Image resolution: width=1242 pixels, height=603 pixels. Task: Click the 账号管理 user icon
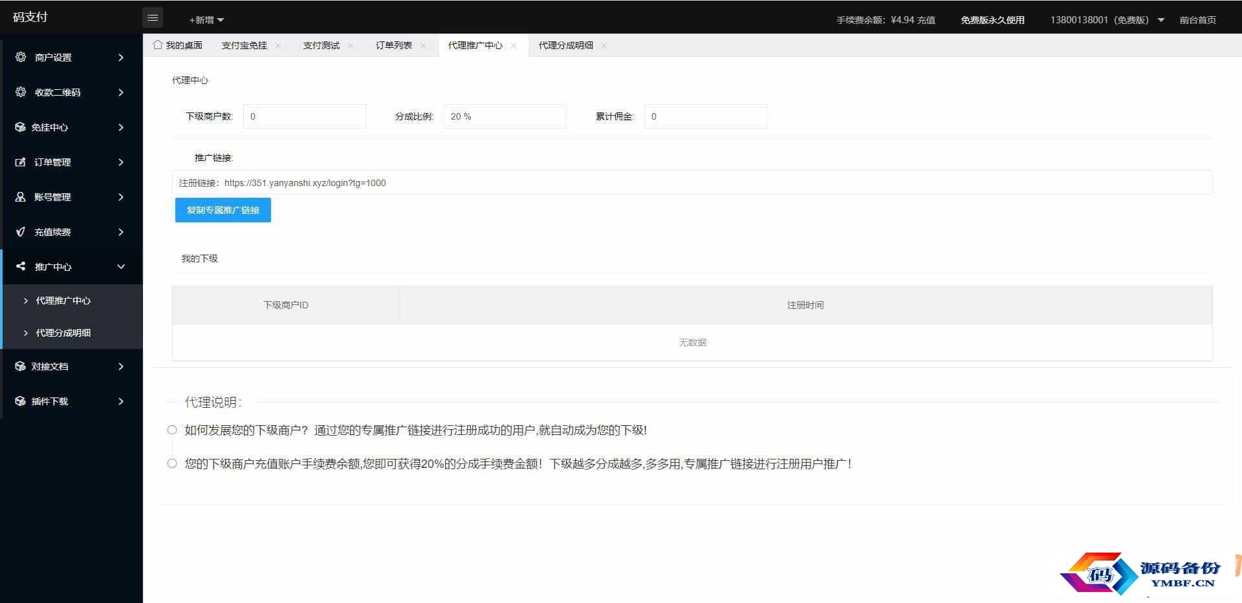click(21, 196)
